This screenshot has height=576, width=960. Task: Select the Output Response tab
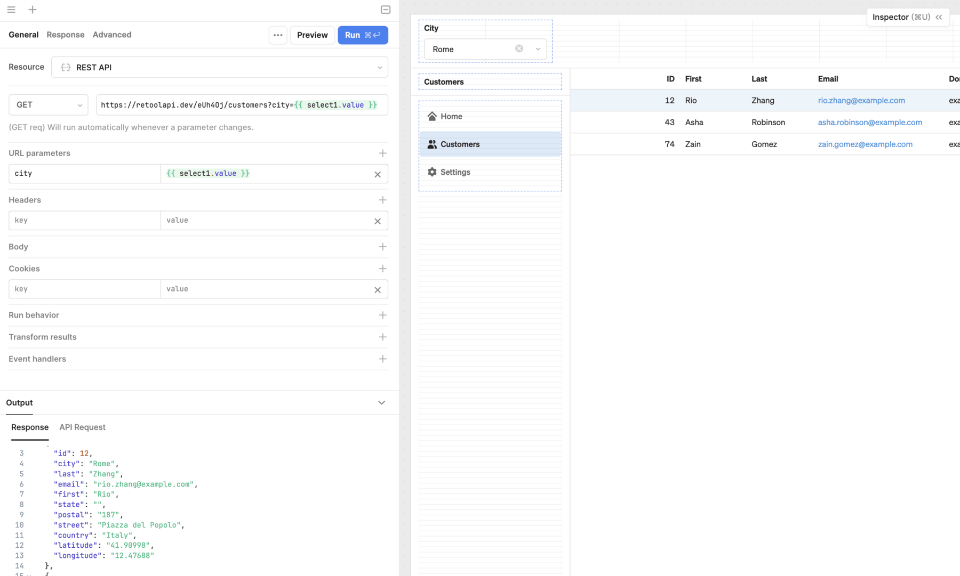(30, 427)
